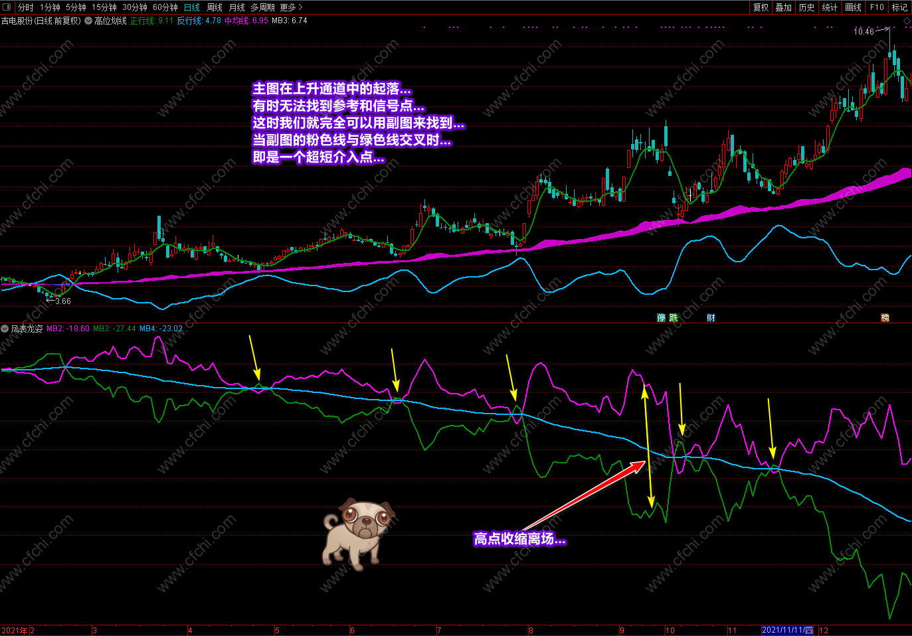The height and width of the screenshot is (636, 912).
Task: Open the 多周期 multi-period view
Action: pos(262,7)
